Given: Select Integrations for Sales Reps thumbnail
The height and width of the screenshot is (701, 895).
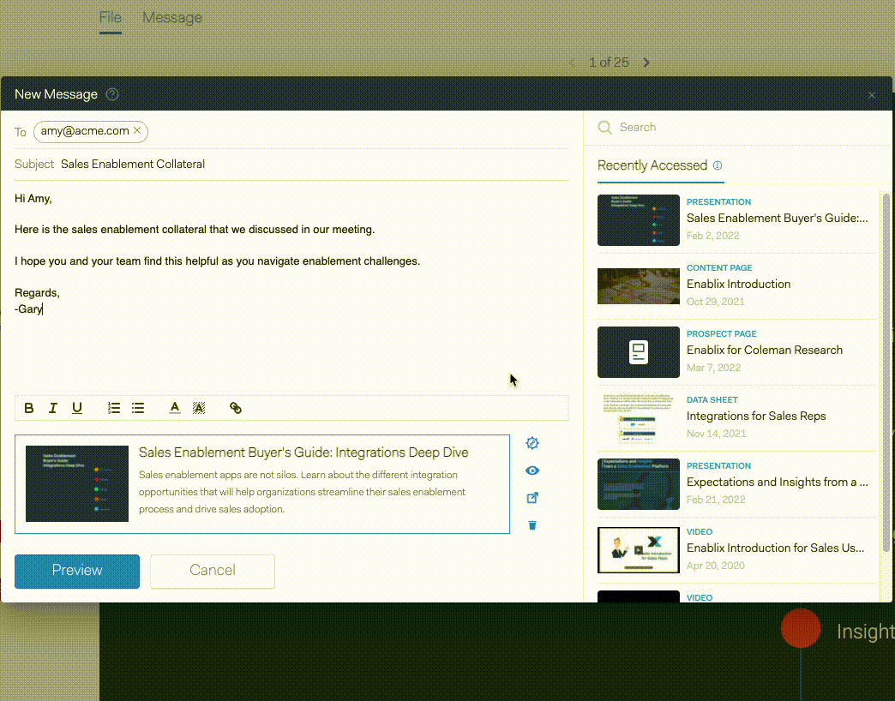Looking at the screenshot, I should pyautogui.click(x=638, y=418).
